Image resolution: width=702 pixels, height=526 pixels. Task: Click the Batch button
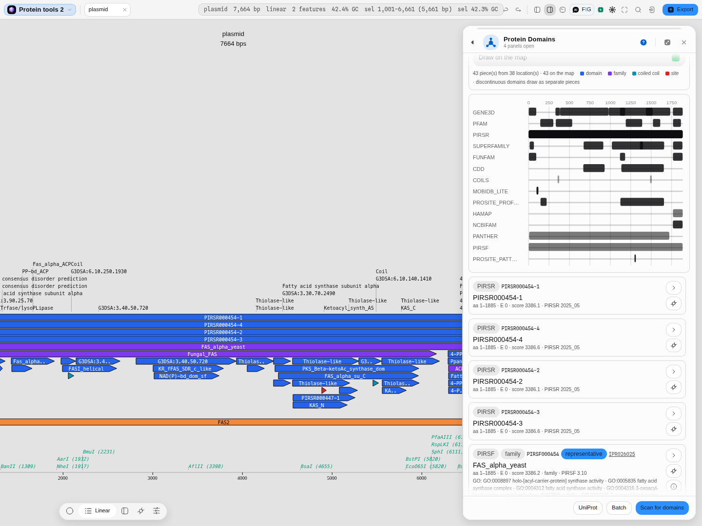click(619, 508)
